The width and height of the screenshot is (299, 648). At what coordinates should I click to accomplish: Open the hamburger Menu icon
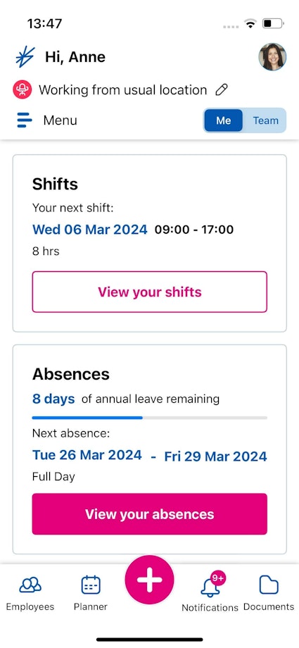pyautogui.click(x=25, y=120)
